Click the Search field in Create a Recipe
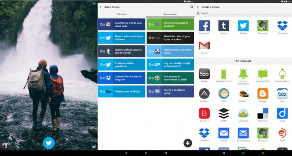292x156 pixels. click(x=243, y=13)
